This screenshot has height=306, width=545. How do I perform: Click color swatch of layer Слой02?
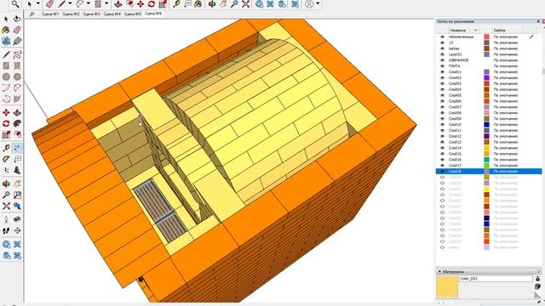pyautogui.click(x=486, y=77)
